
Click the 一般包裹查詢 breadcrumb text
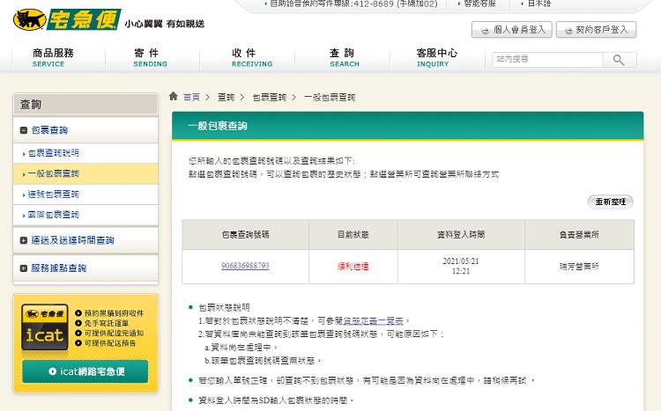pos(330,98)
